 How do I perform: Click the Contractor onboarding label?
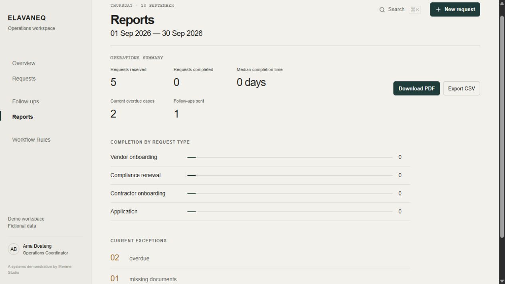(138, 193)
